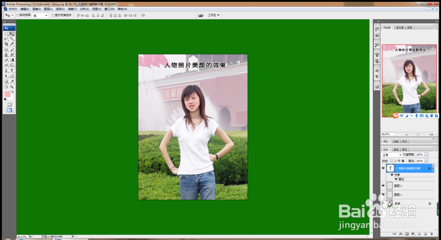Open the Edit (编辑) menu
This screenshot has height=240, width=441.
point(24,9)
